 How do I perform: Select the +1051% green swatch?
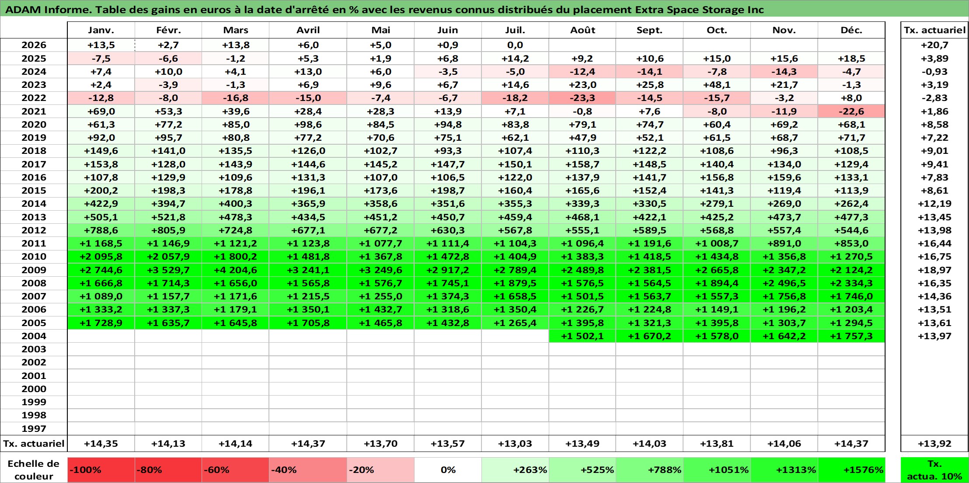point(717,470)
